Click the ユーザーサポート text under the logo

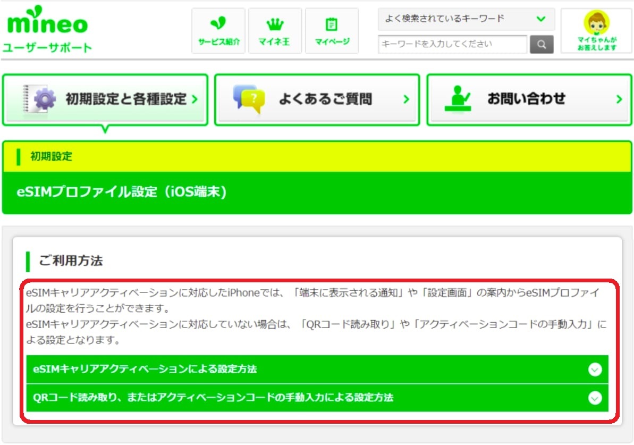(47, 48)
